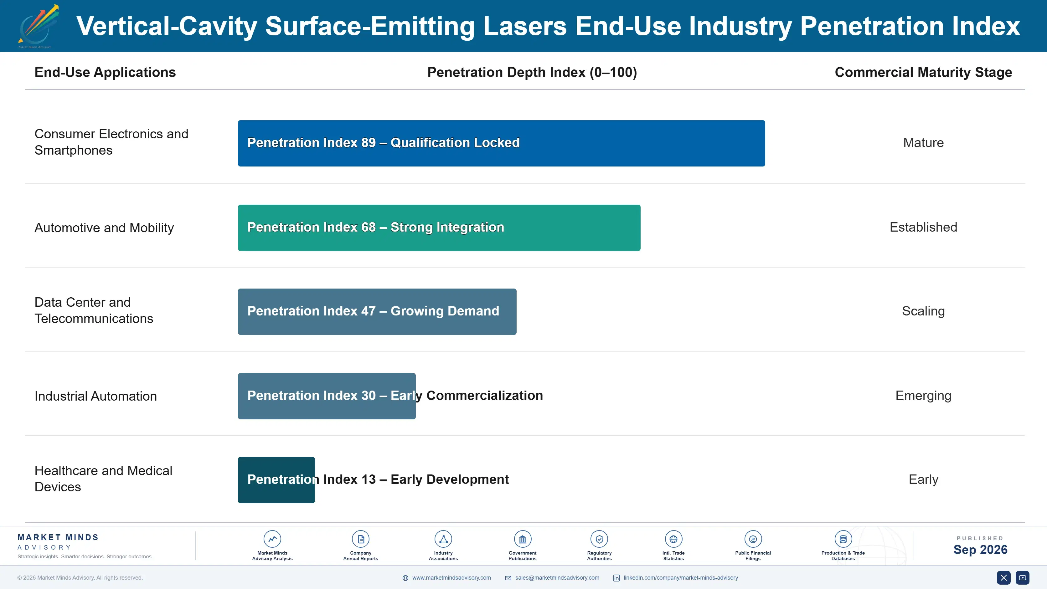Open the YouTube icon in the footer
The width and height of the screenshot is (1047, 589).
tap(1023, 577)
